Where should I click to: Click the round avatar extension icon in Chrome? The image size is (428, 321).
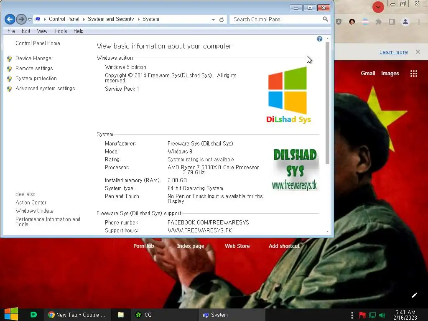352,22
